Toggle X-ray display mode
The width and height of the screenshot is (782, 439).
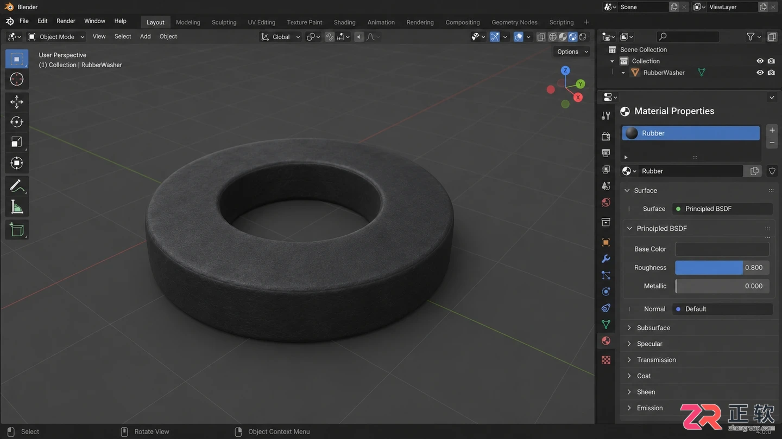(541, 37)
